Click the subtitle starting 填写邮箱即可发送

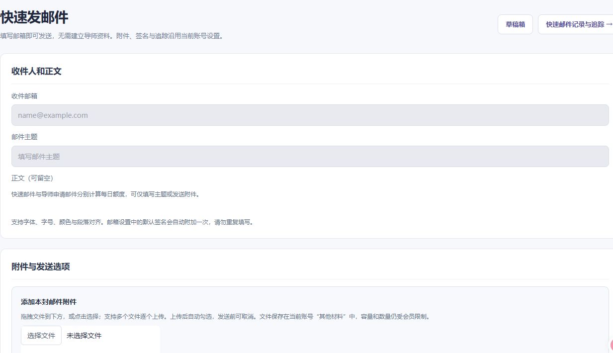[x=111, y=36]
